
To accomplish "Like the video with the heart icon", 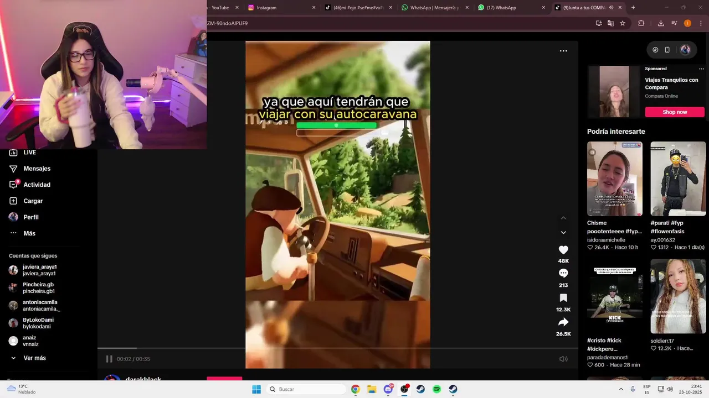I will [x=563, y=250].
